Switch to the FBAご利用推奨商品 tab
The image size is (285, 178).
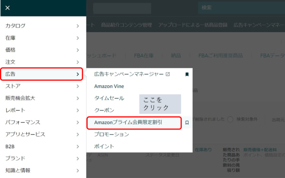[220, 56]
